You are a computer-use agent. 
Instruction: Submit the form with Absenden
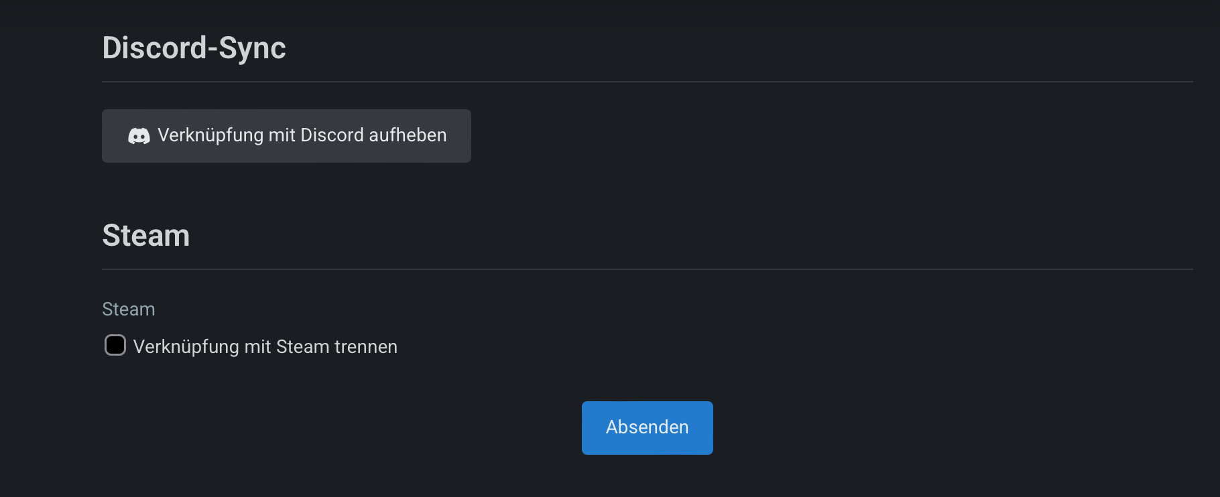point(647,427)
